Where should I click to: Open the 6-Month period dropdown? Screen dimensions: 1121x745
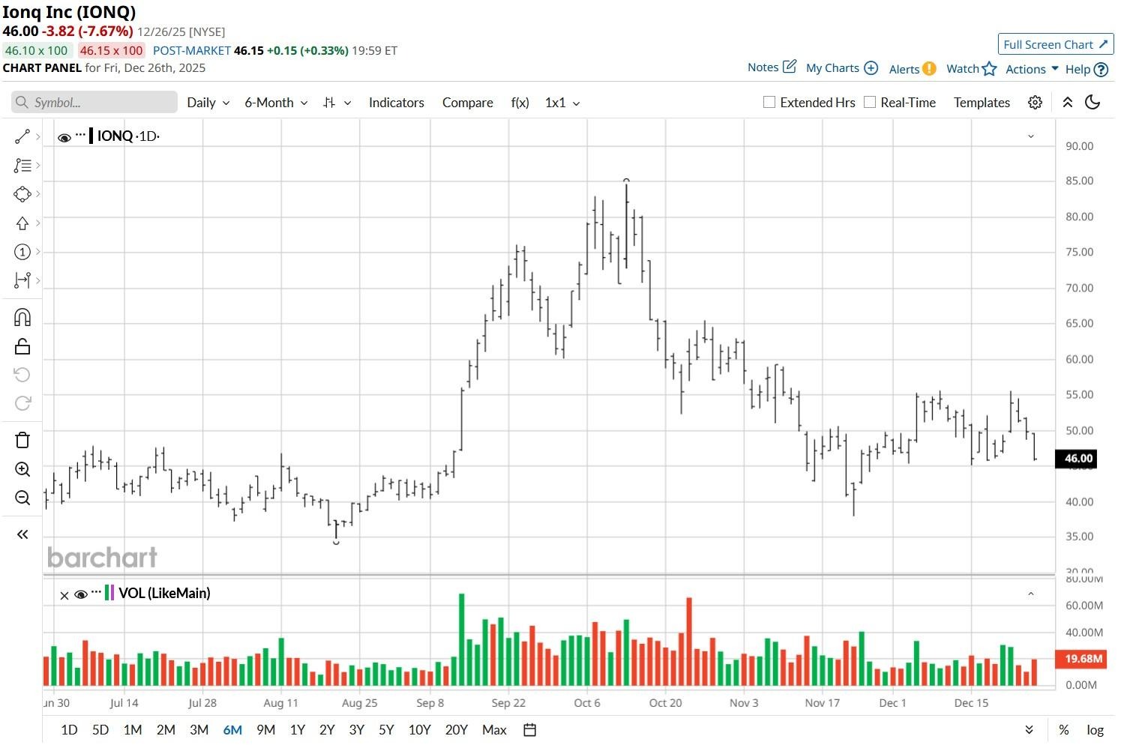click(276, 103)
